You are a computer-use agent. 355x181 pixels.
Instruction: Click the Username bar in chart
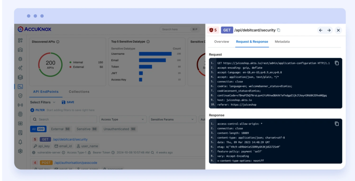[x=155, y=54]
